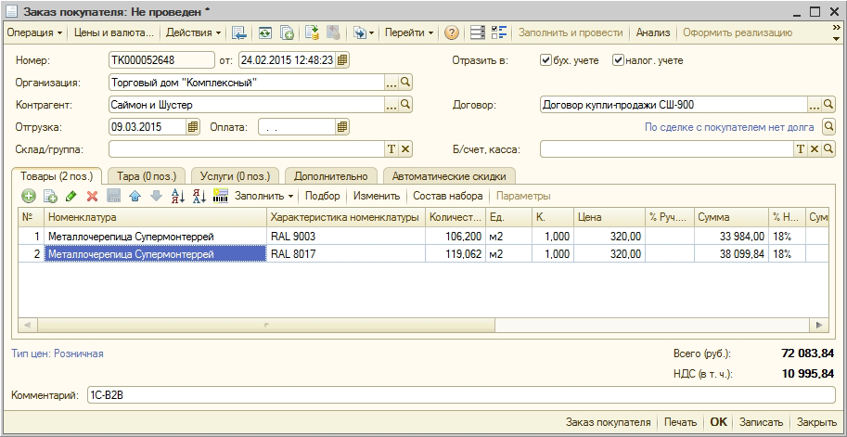
Task: Open the Автоматические скидки tab
Action: click(x=449, y=176)
